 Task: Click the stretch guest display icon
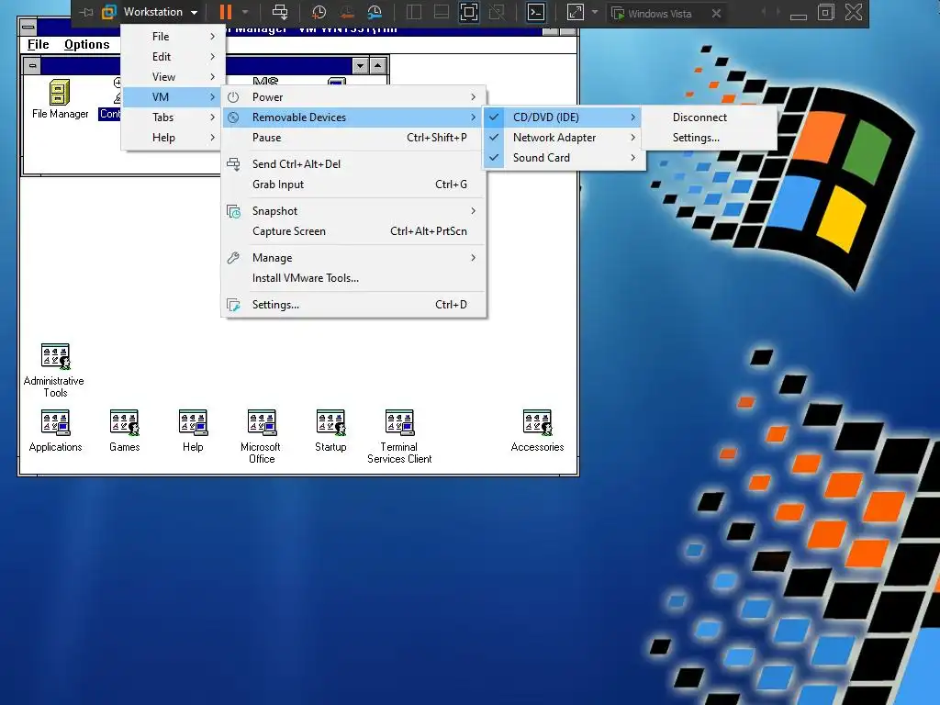575,12
